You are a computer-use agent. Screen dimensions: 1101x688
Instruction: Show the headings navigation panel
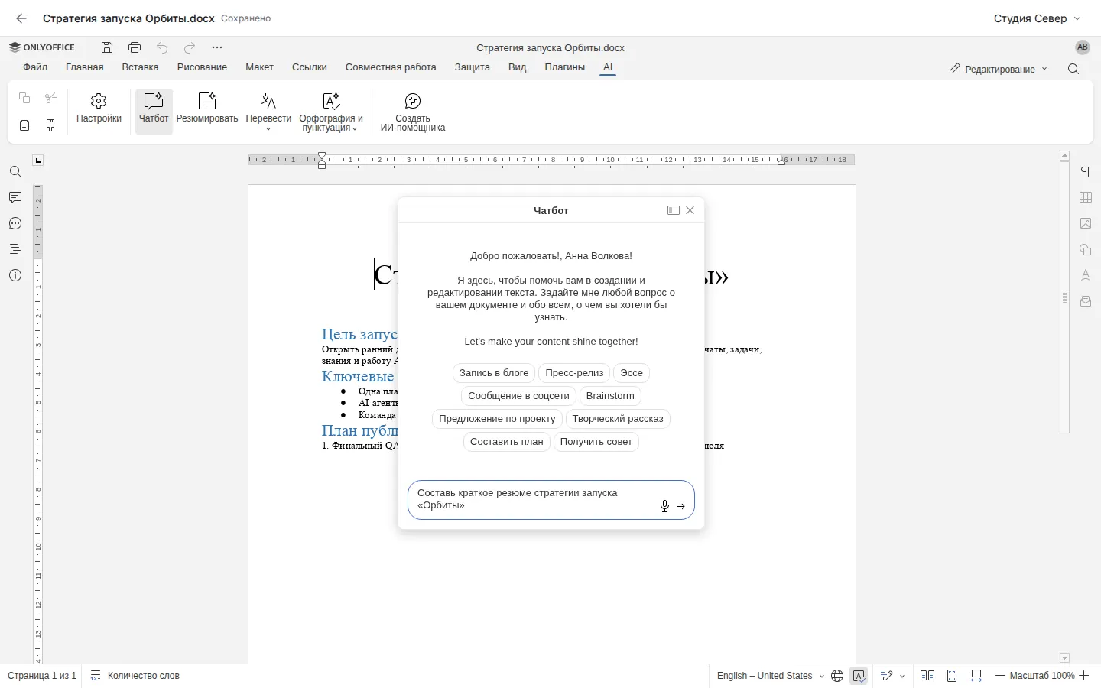tap(15, 249)
